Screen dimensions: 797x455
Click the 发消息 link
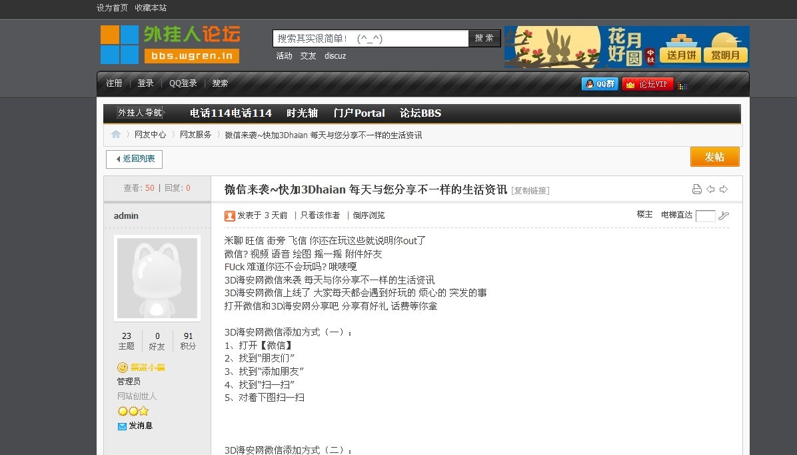click(x=141, y=426)
